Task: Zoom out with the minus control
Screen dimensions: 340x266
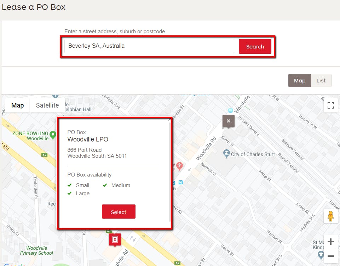Action: click(330, 256)
